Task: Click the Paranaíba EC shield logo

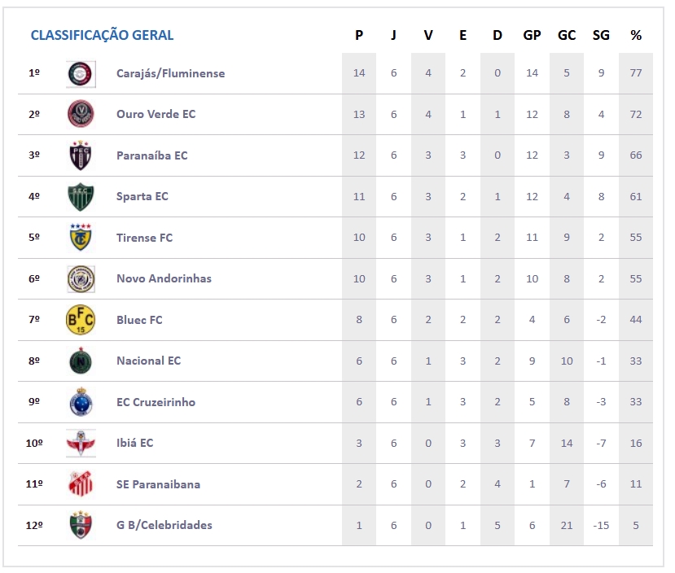Action: point(81,155)
